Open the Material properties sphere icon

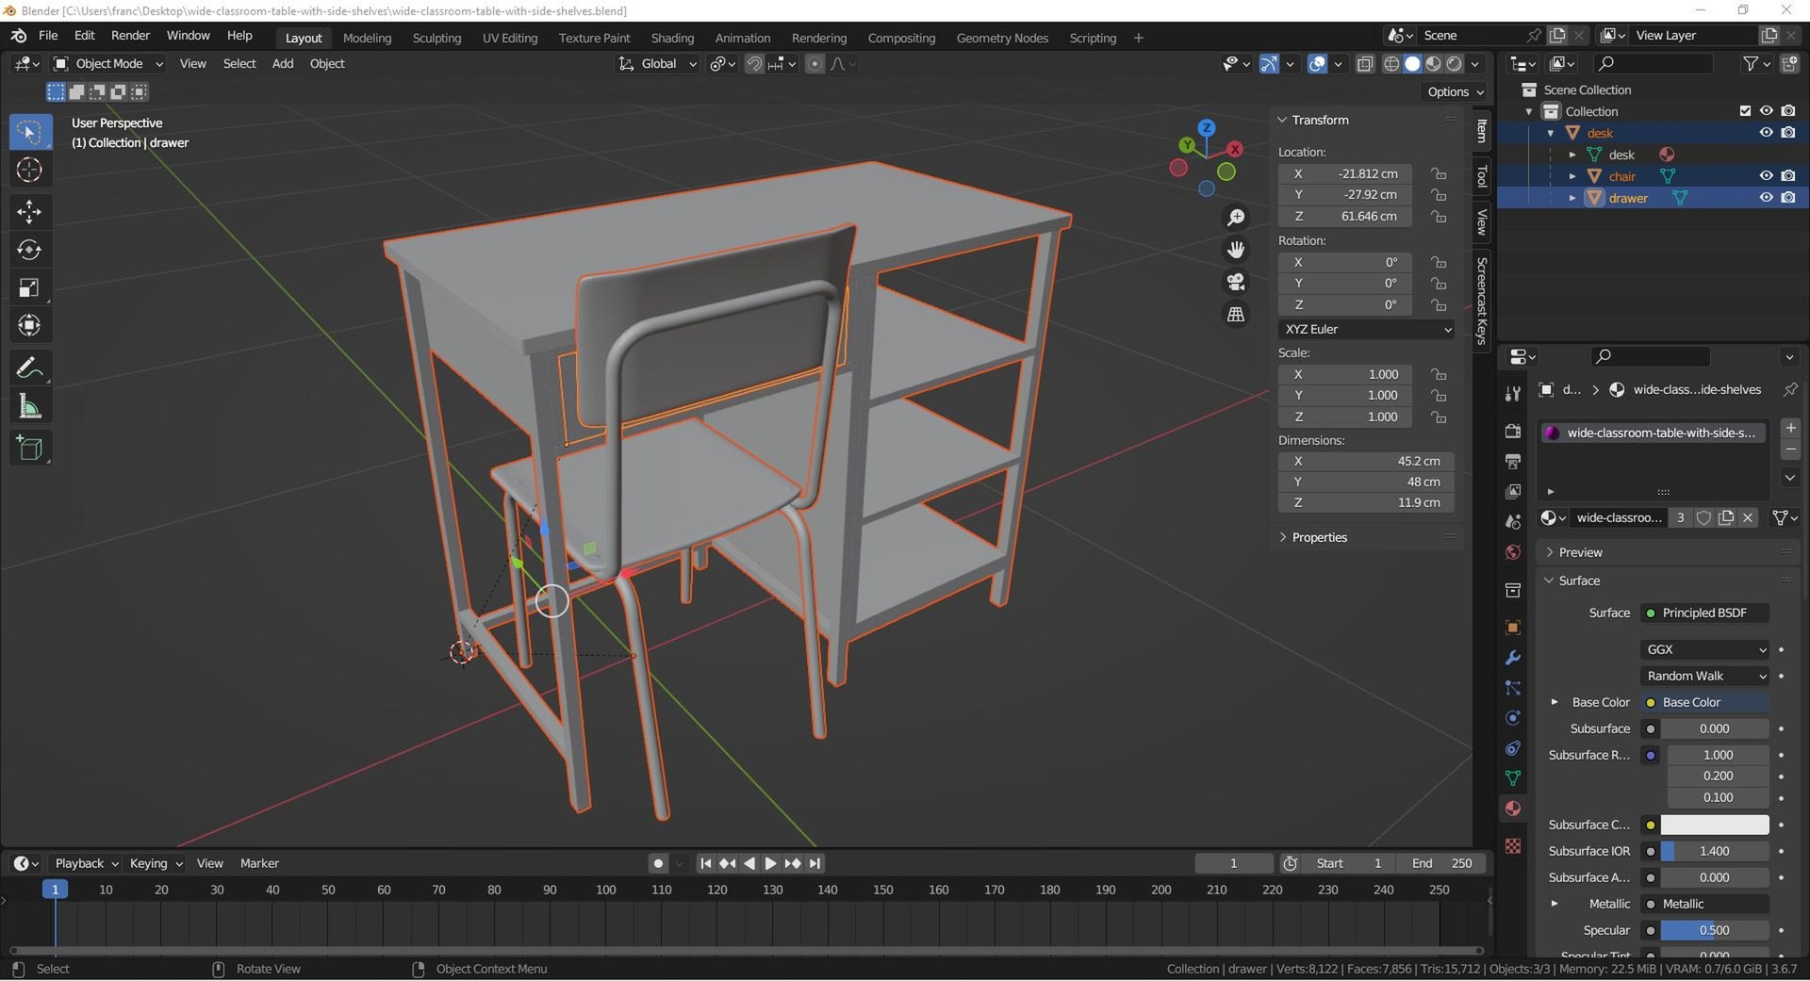click(1513, 809)
